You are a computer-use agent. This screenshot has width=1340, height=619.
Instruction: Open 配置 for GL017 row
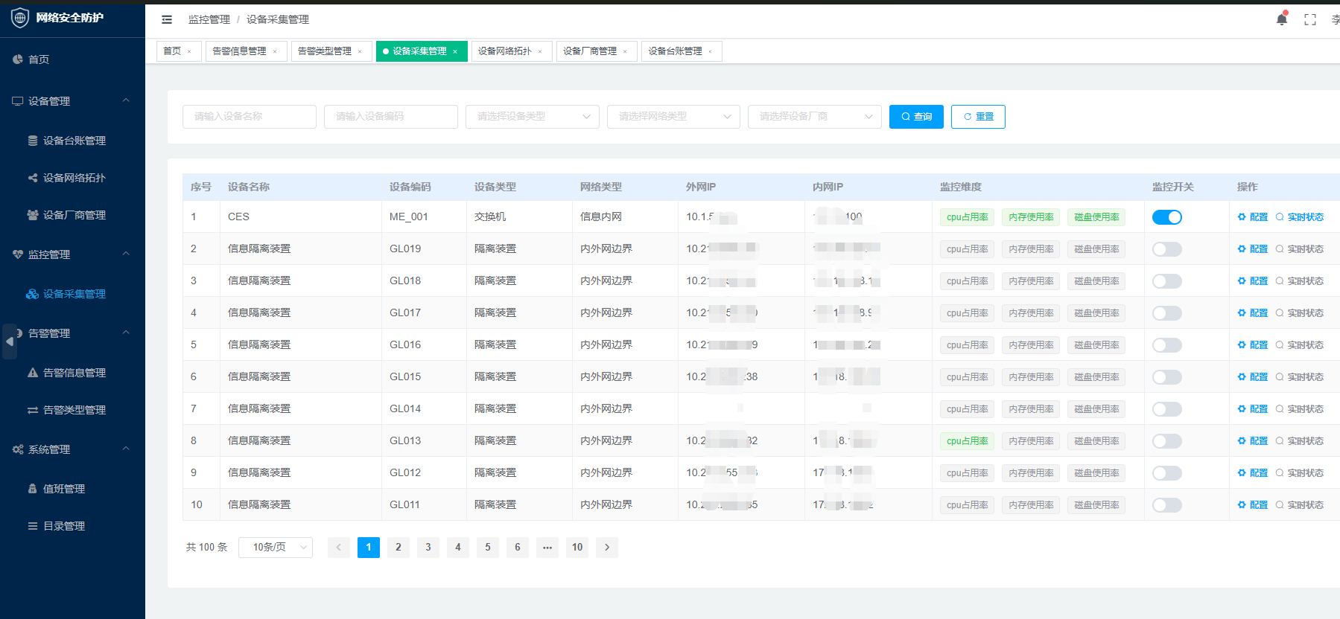coord(1253,313)
